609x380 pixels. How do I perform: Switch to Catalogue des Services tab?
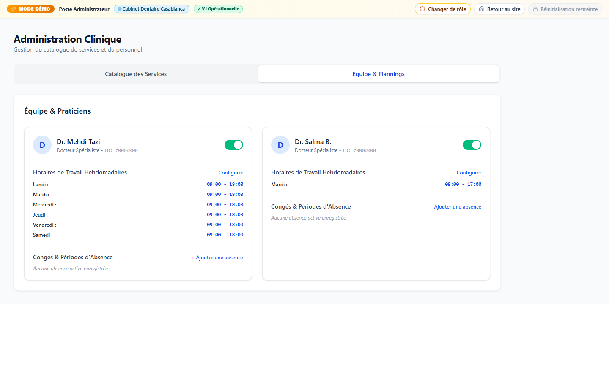(136, 74)
